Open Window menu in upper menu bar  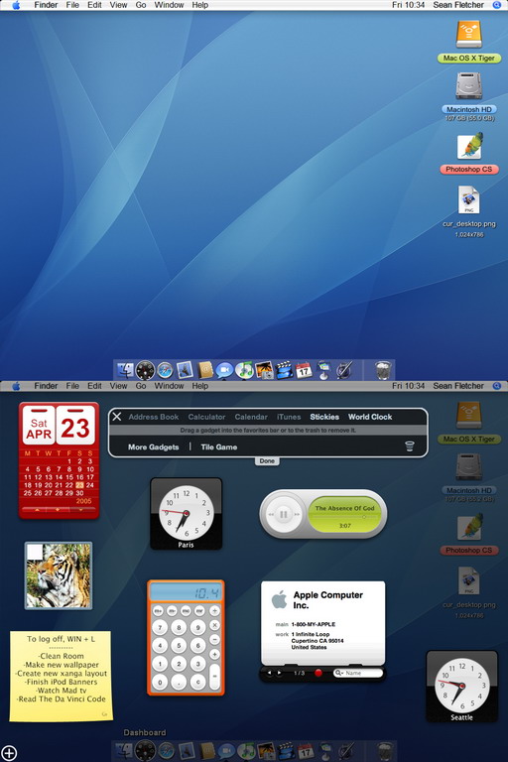tap(169, 5)
